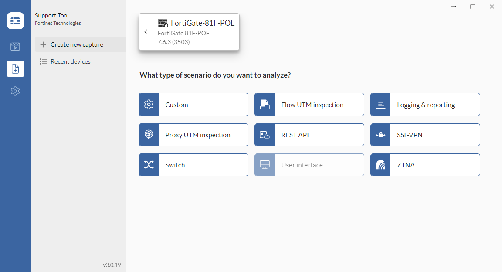Click Create new capture
502x272 pixels.
[x=77, y=44]
